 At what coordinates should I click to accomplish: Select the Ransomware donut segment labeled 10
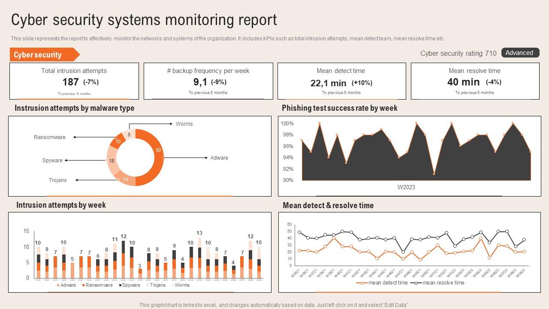tap(118, 141)
